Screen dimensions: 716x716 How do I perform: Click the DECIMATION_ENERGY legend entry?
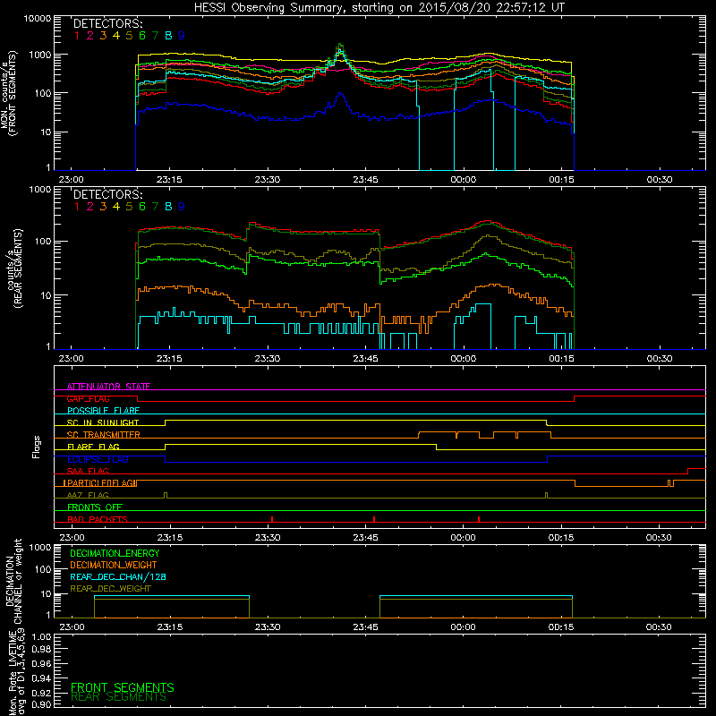[x=115, y=553]
